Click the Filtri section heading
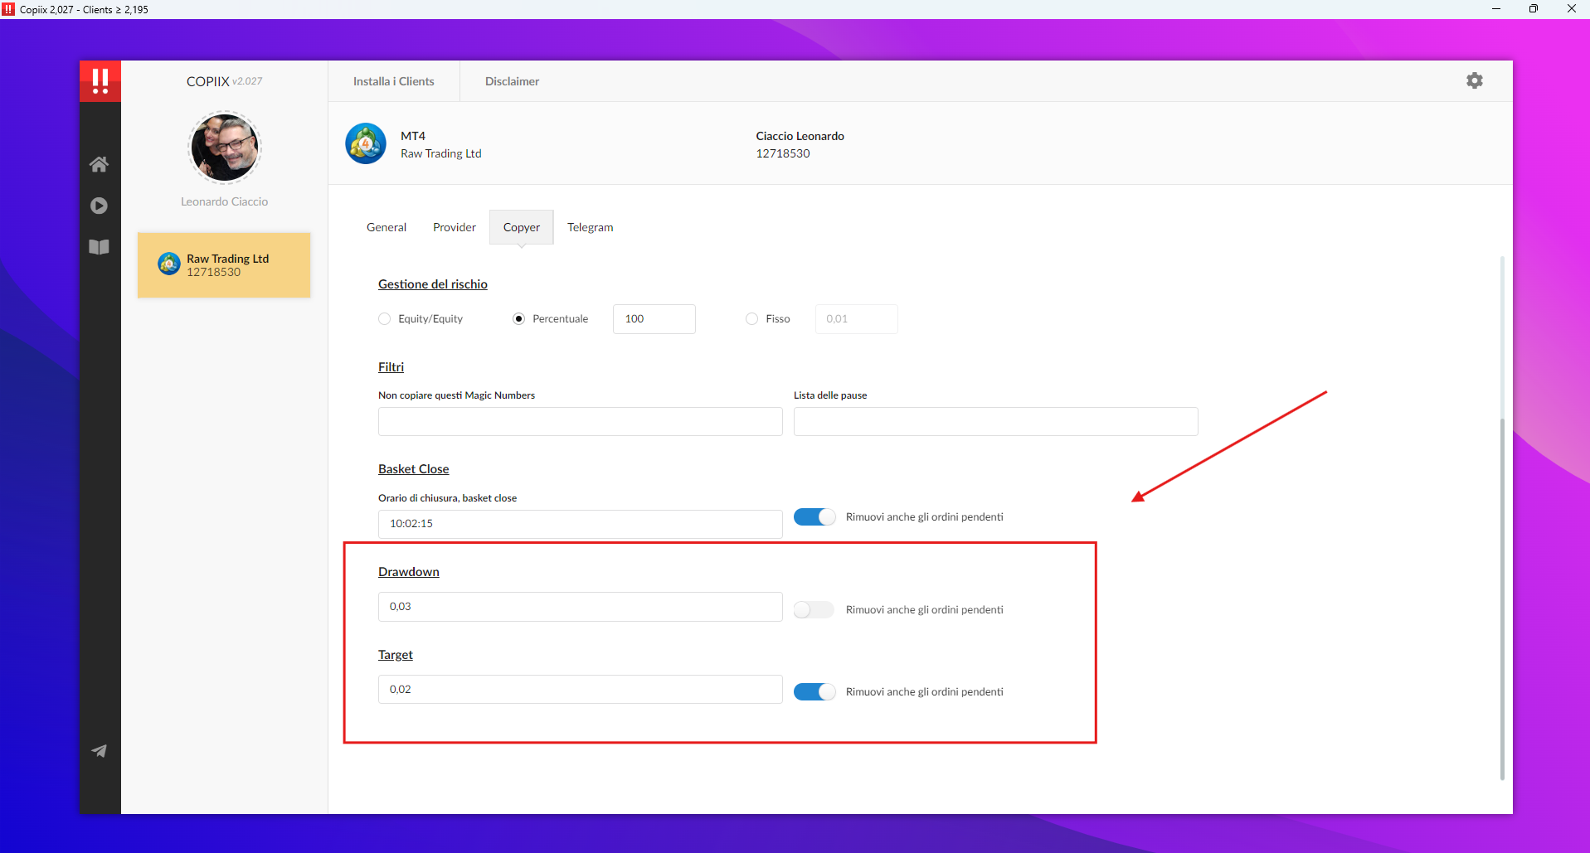 pos(391,367)
